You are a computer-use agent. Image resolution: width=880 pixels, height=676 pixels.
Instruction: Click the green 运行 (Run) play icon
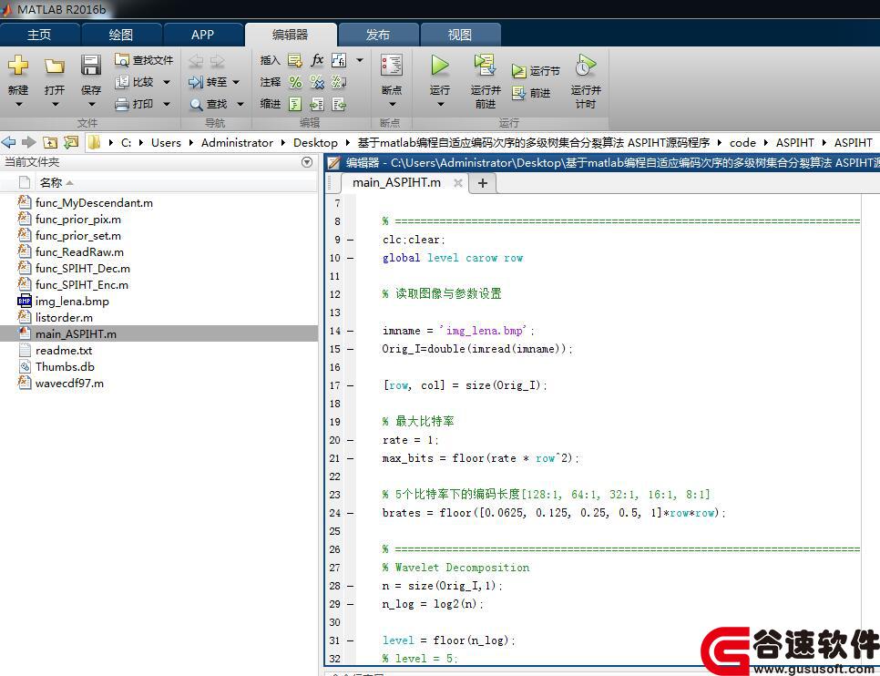point(440,66)
